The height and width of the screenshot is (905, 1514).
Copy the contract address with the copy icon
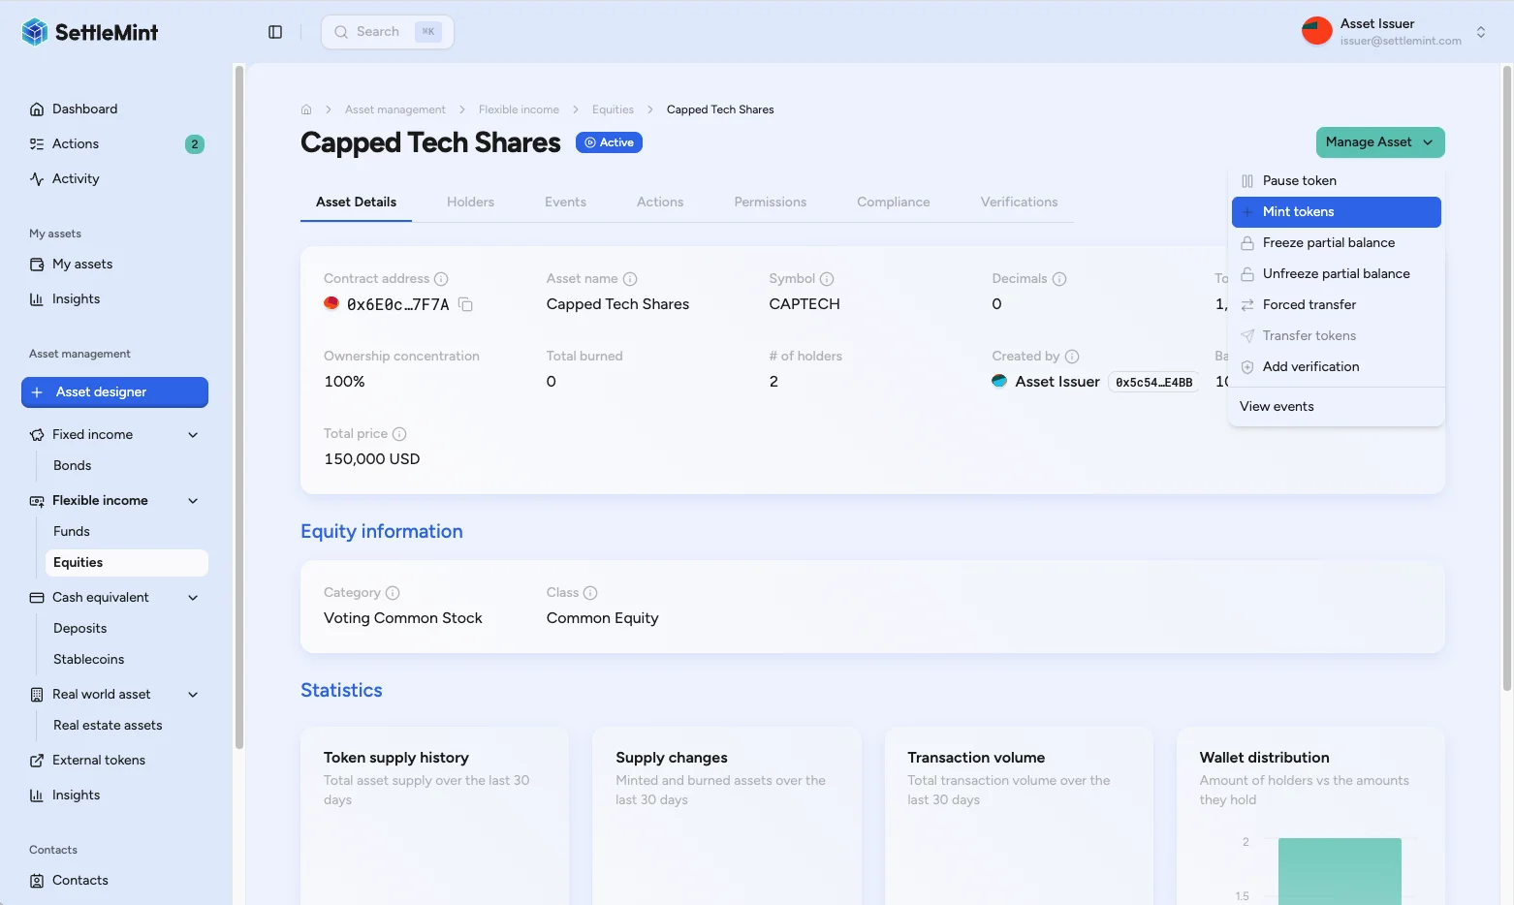click(x=465, y=304)
